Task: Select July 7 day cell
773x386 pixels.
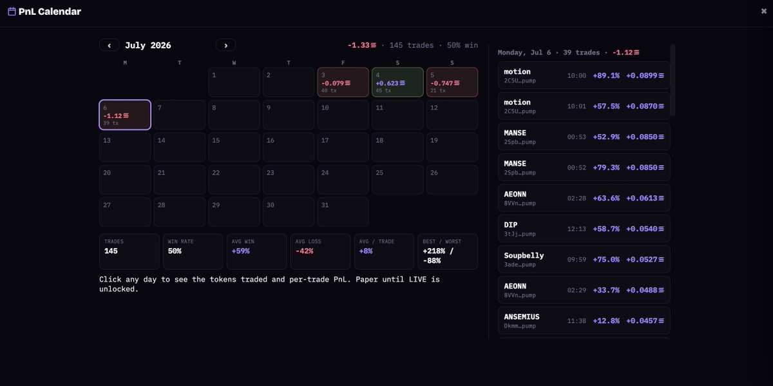Action: pos(180,115)
